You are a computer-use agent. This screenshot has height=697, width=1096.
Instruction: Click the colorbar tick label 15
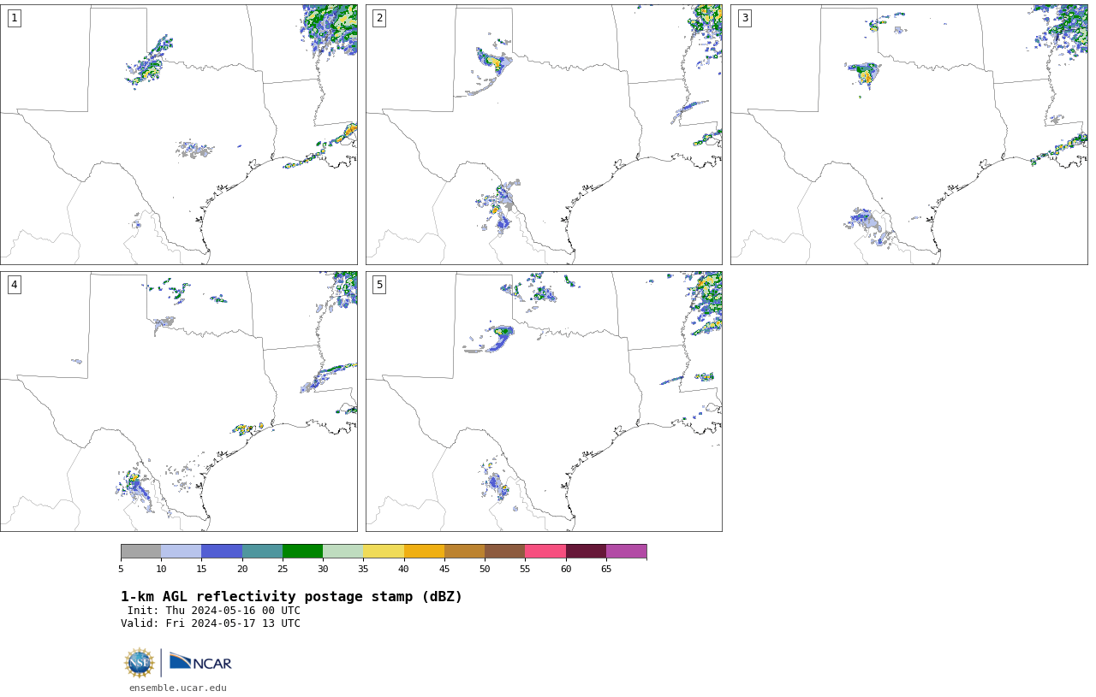[x=201, y=569]
